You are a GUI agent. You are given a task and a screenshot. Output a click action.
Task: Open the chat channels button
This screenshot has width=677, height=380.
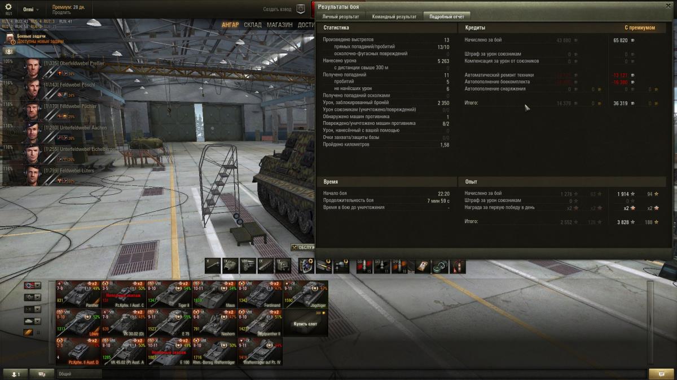(42, 374)
